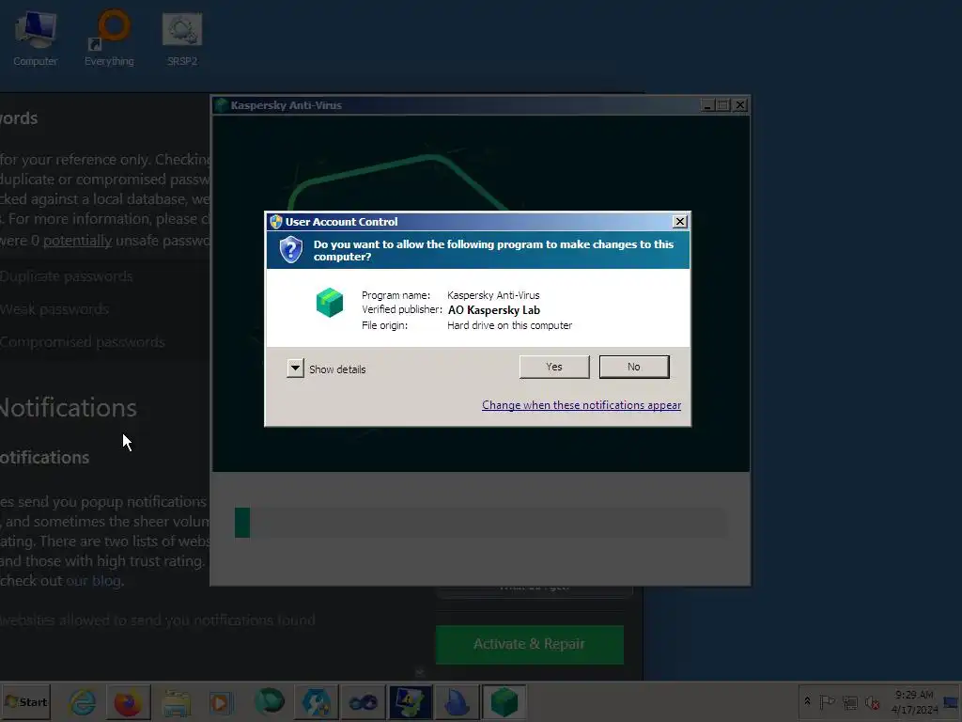962x722 pixels.
Task: Click the Kaspersky Anti-Virus title bar icon
Action: click(222, 105)
